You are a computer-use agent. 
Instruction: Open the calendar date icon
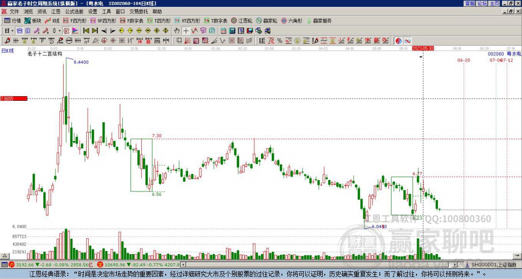(223, 31)
